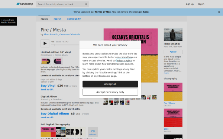
Task: Open the Ilhan Ersahin artist photo
Action: pyautogui.click(x=173, y=34)
